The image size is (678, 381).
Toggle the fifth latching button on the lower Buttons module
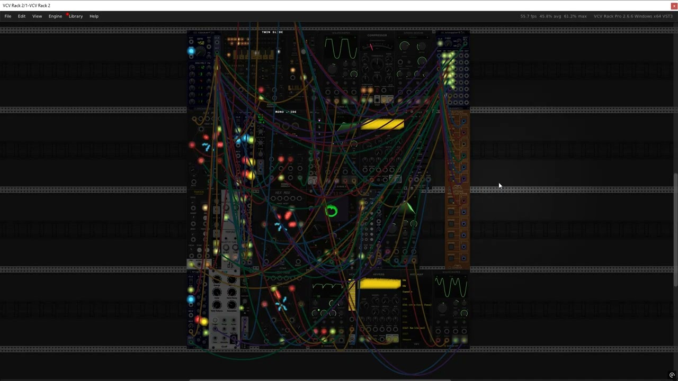451,247
